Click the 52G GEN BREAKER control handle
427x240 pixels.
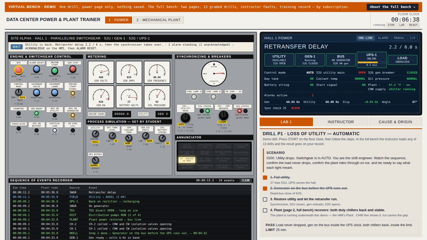224,115
